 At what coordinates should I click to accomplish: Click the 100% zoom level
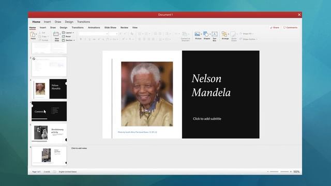(296, 172)
